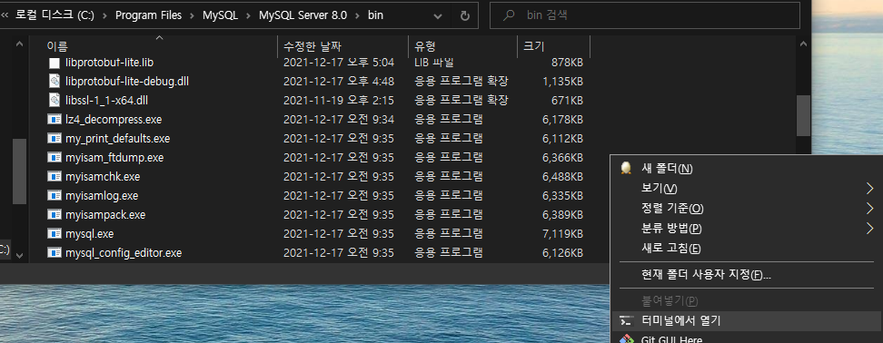This screenshot has height=343, width=883.
Task: Navigate to Program Files in the breadcrumb
Action: [148, 15]
